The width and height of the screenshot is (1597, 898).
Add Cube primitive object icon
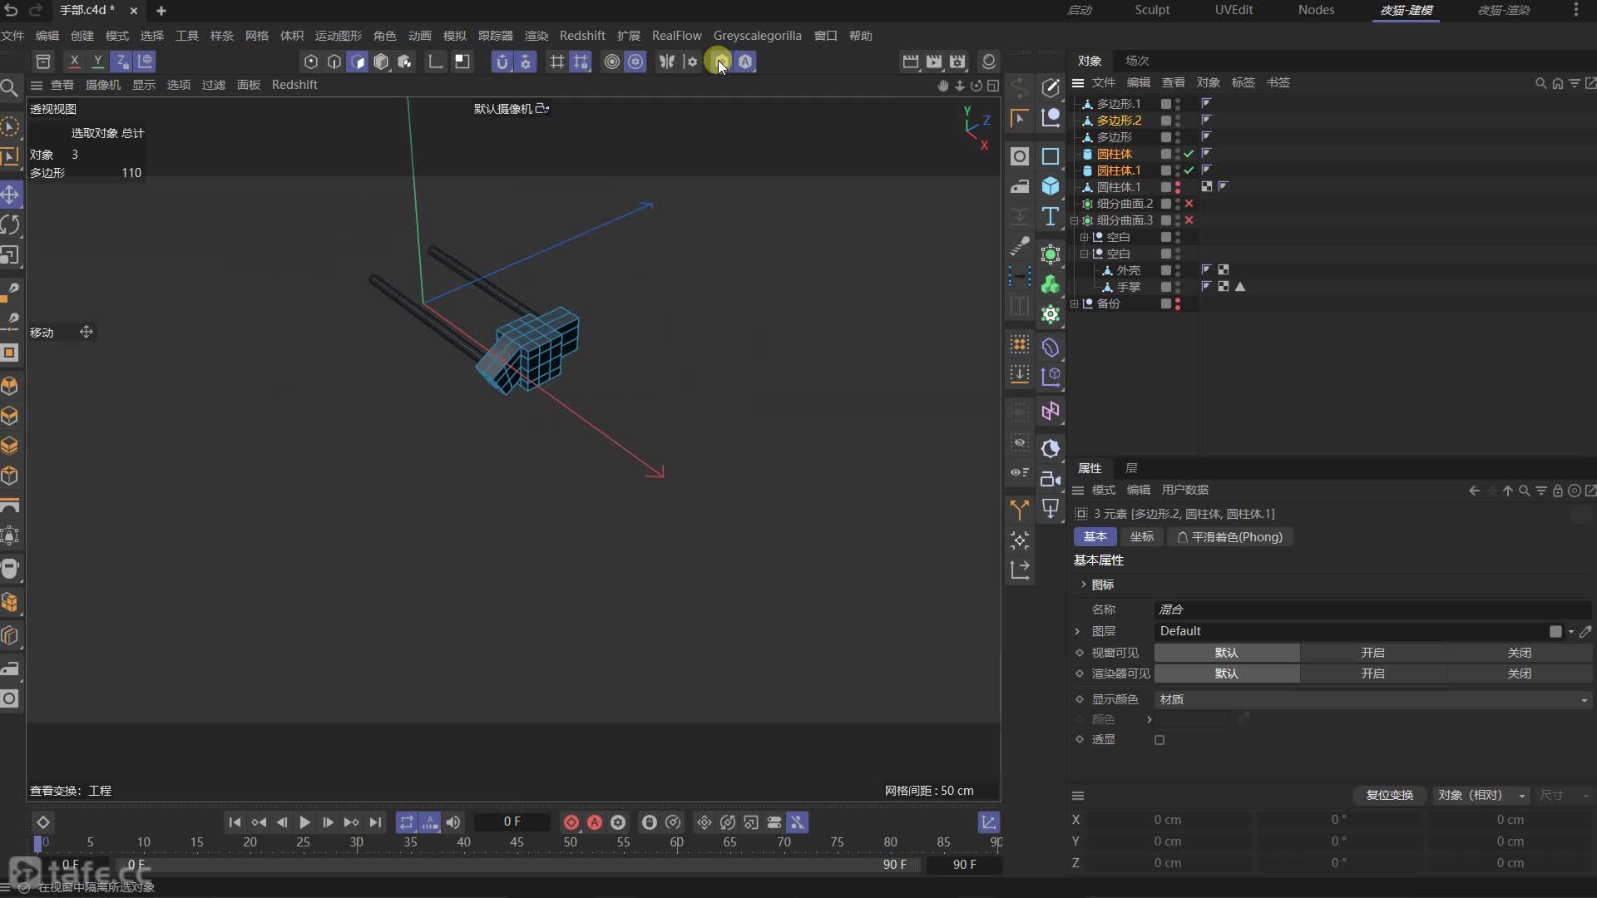(x=1051, y=185)
